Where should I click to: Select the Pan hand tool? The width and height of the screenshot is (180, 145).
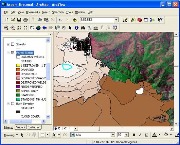(32, 28)
